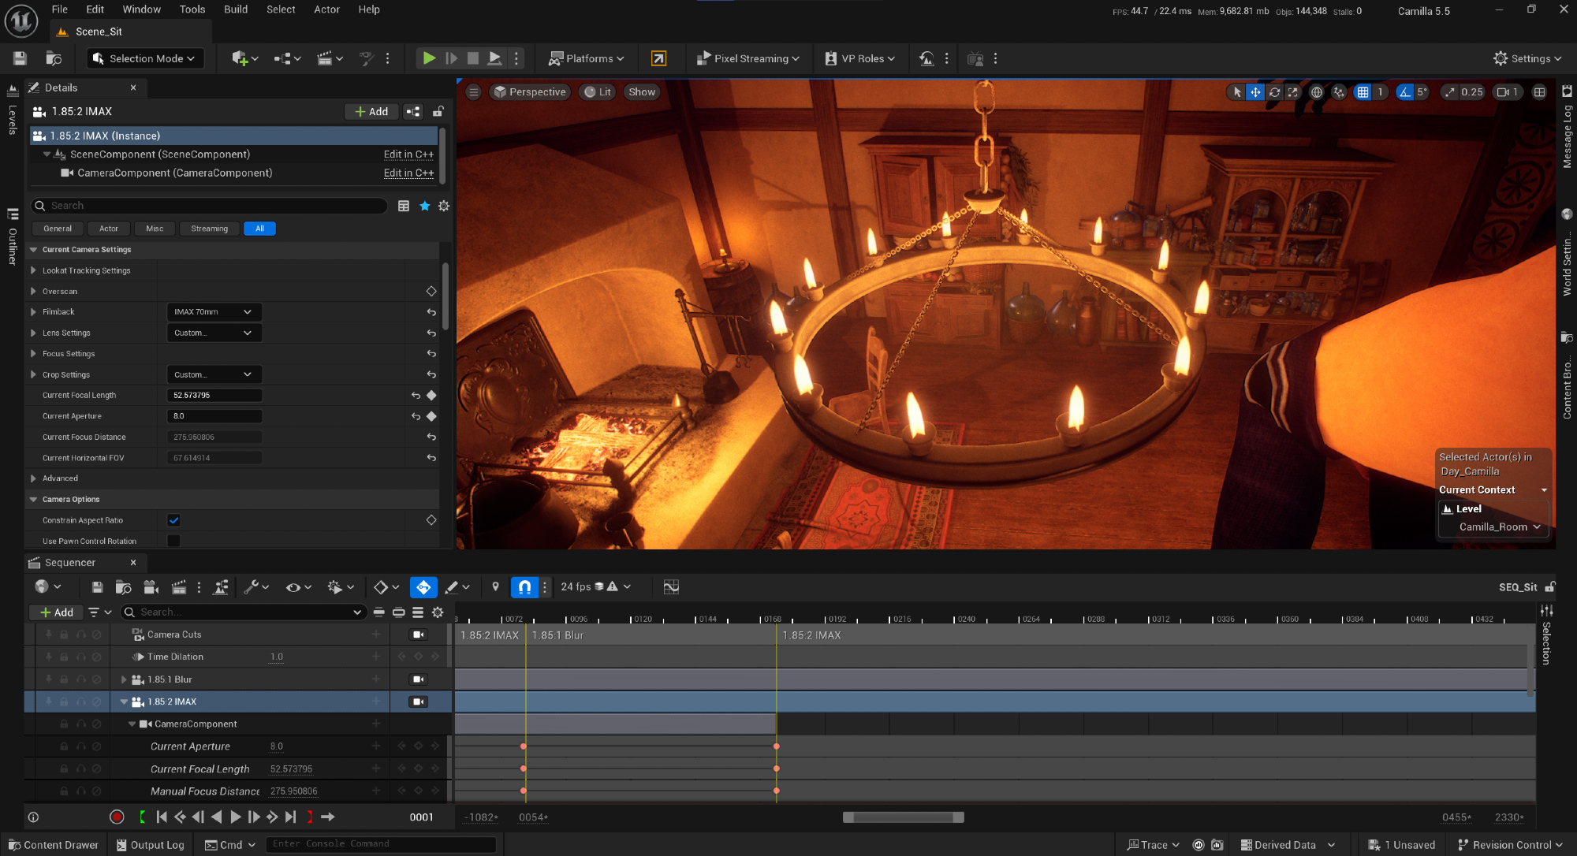
Task: Uncheck Constrain Aspect Ratio checkbox
Action: tap(174, 520)
